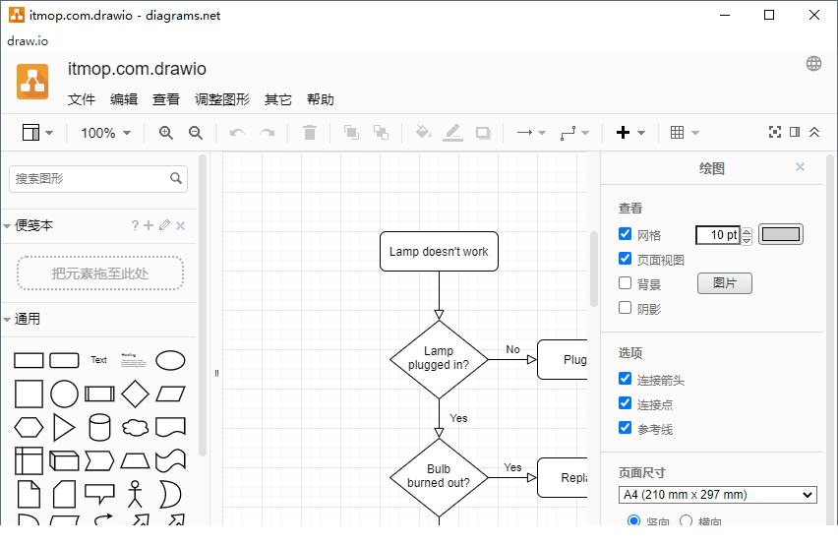Click the zoom out magnifier icon
Screen dimensions: 838x546
(x=196, y=133)
